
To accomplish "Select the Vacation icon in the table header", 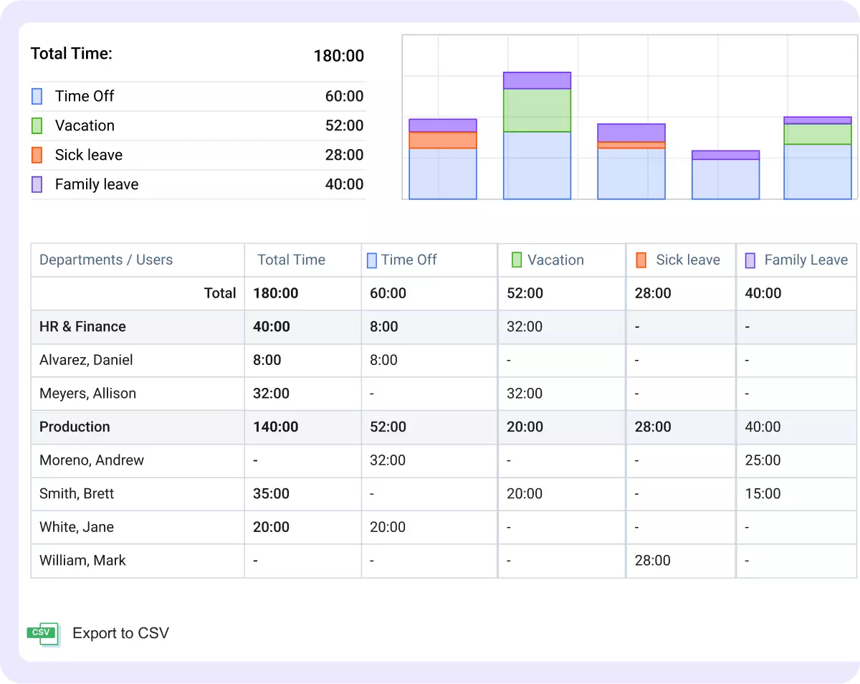I will (x=515, y=260).
